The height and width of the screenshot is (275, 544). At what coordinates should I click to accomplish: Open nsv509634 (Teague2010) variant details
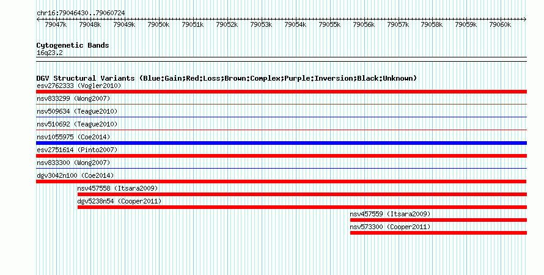[x=77, y=111]
